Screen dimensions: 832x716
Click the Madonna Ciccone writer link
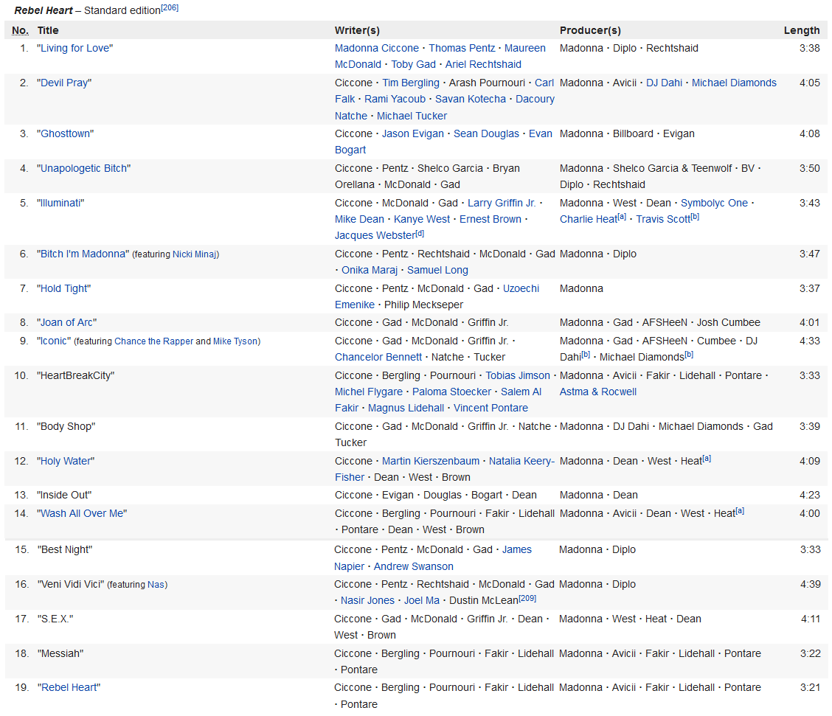pos(377,48)
